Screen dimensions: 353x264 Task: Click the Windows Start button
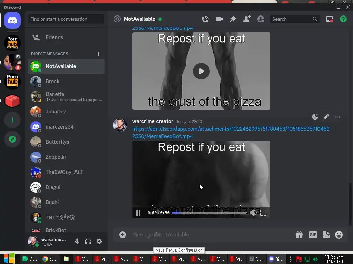pos(9,258)
